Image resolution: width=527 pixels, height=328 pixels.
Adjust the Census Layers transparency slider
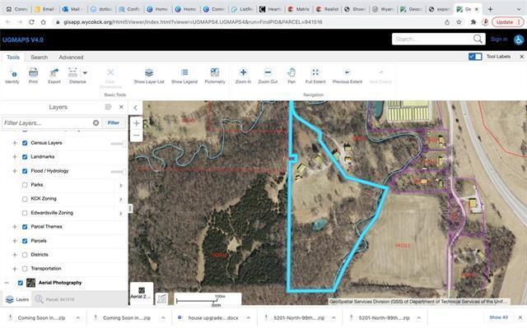click(118, 144)
